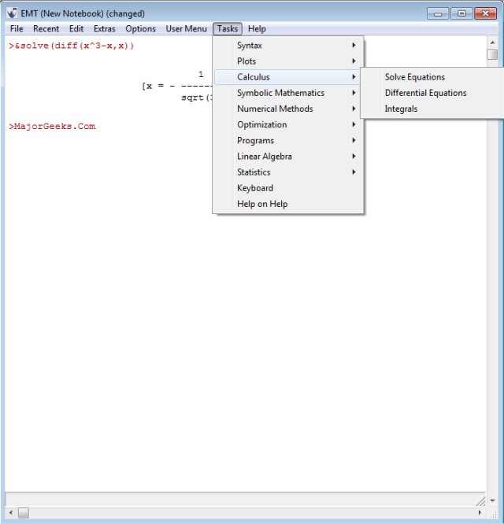The image size is (504, 524).
Task: Click the horizontal scrollbar right arrow
Action: tap(480, 512)
